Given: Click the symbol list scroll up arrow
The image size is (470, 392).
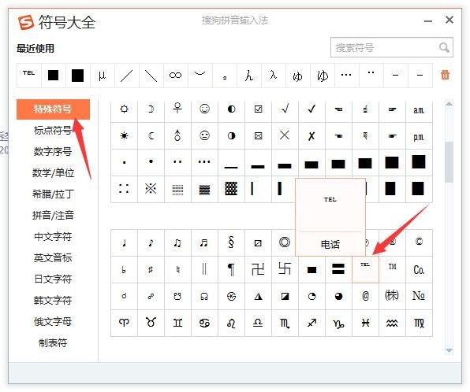Looking at the screenshot, I should [449, 104].
